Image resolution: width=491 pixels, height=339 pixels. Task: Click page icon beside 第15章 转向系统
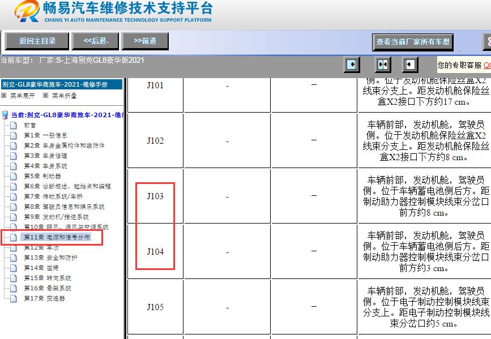point(14,278)
